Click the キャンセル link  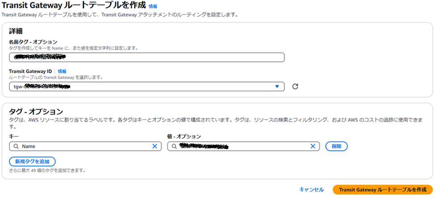coord(311,190)
